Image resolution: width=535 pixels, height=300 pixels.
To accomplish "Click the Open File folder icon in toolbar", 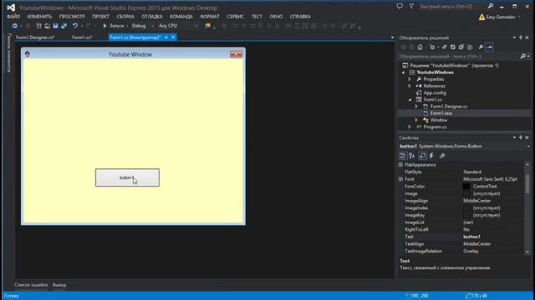I will 47,26.
